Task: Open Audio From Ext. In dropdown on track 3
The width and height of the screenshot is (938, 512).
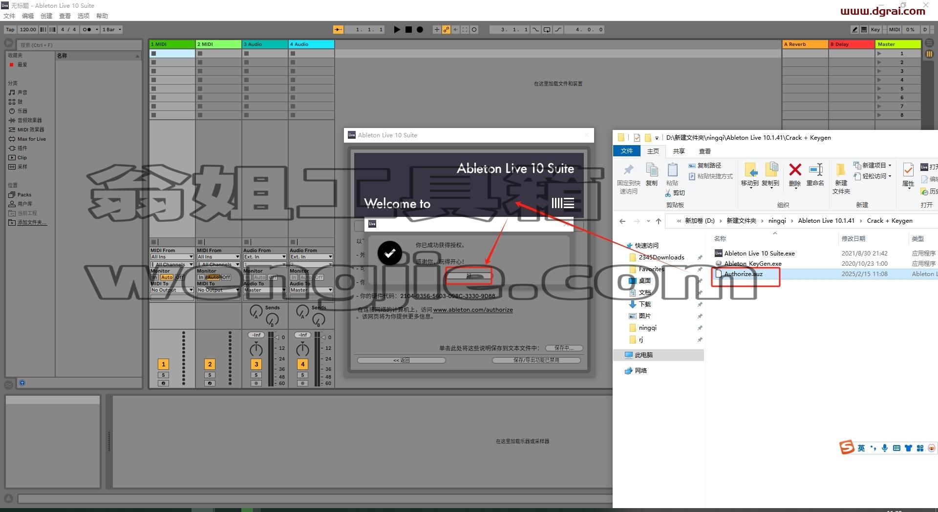Action: [265, 257]
